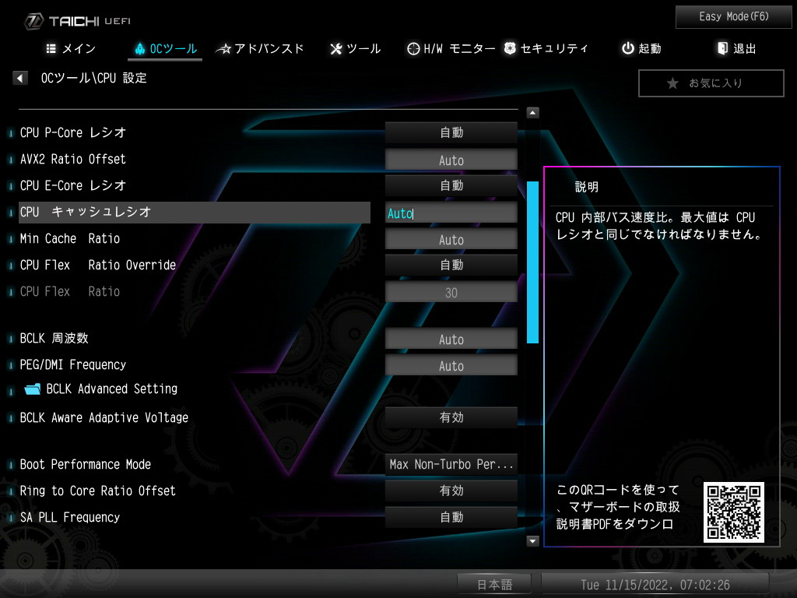Click the Taichi UEFI logo
The image size is (797, 598).
tap(78, 21)
